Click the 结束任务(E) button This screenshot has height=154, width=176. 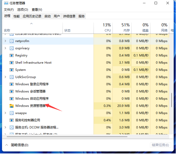160,145
